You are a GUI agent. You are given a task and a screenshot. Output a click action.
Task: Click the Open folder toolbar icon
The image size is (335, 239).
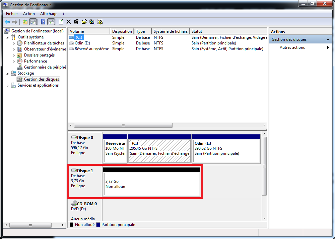coord(84,22)
